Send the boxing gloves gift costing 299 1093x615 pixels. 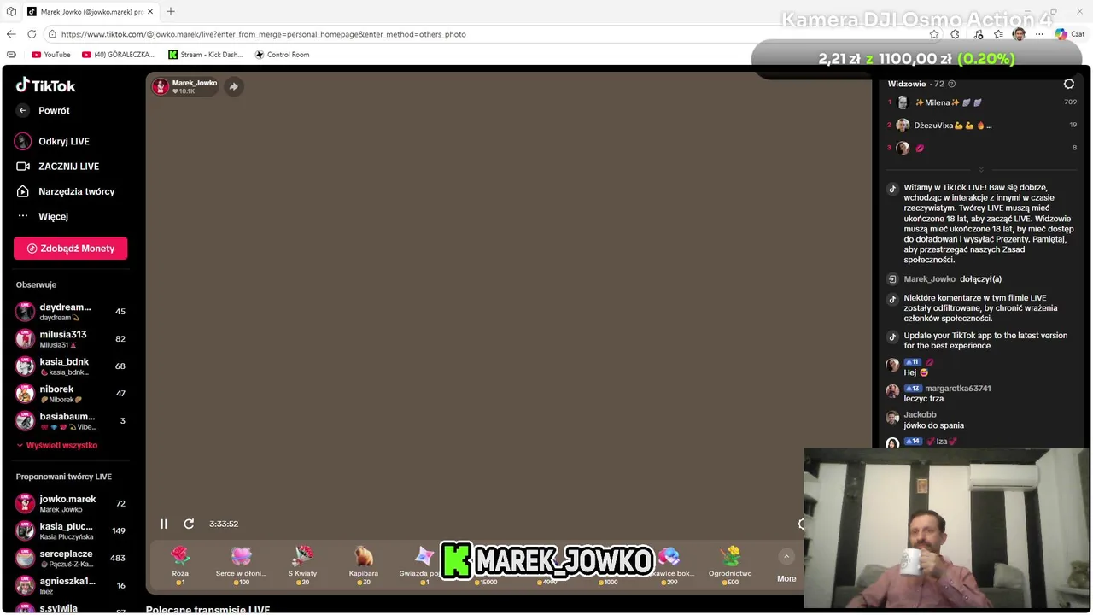(671, 565)
